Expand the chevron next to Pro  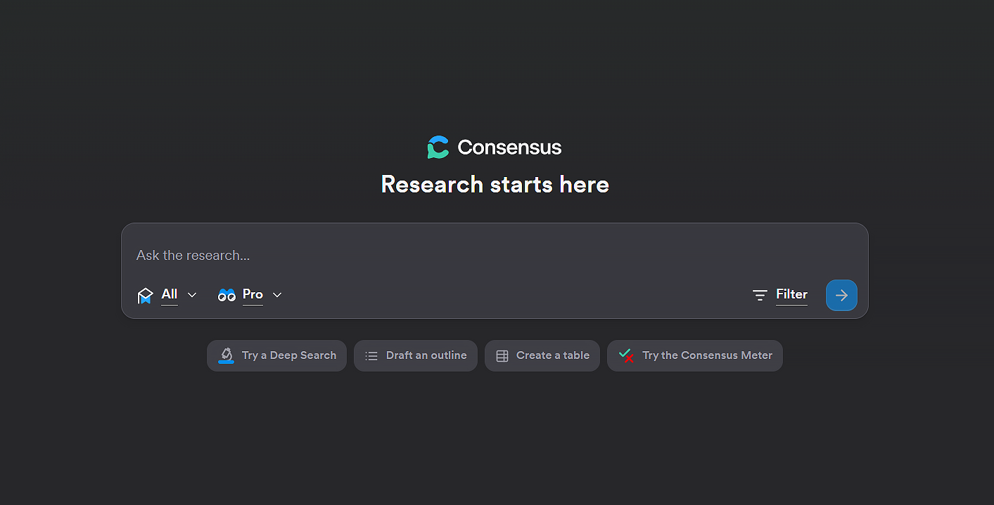coord(277,295)
